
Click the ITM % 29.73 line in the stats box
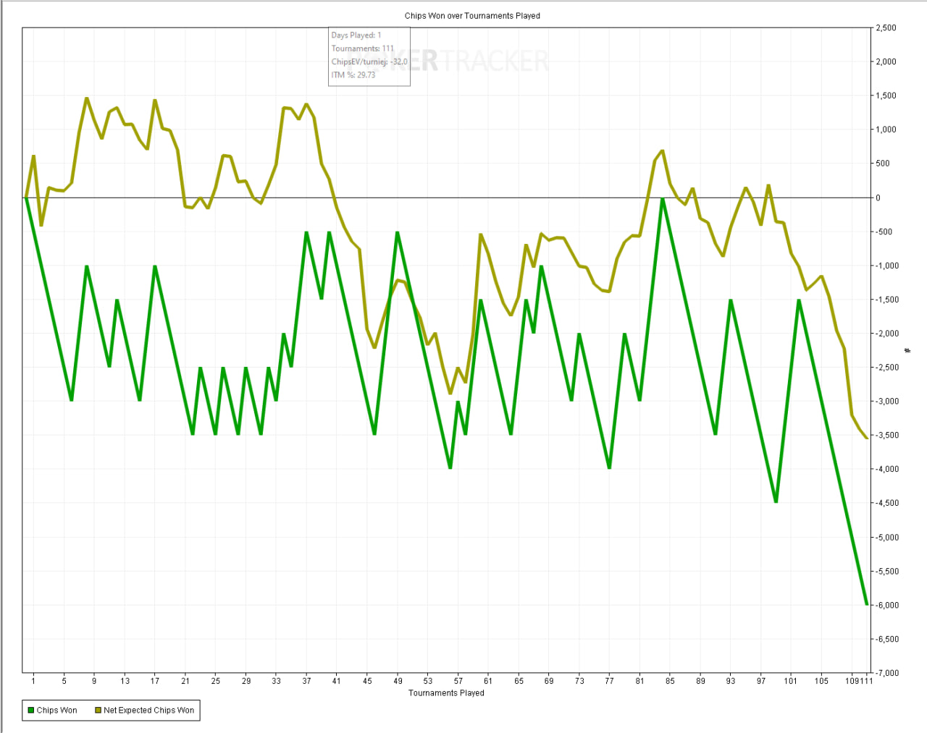pos(353,75)
